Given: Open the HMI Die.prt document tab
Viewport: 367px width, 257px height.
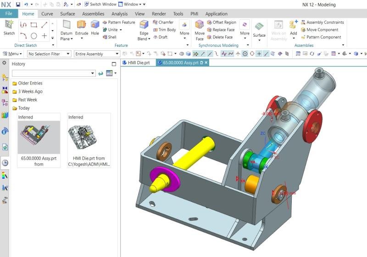Looking at the screenshot, I should (x=138, y=62).
